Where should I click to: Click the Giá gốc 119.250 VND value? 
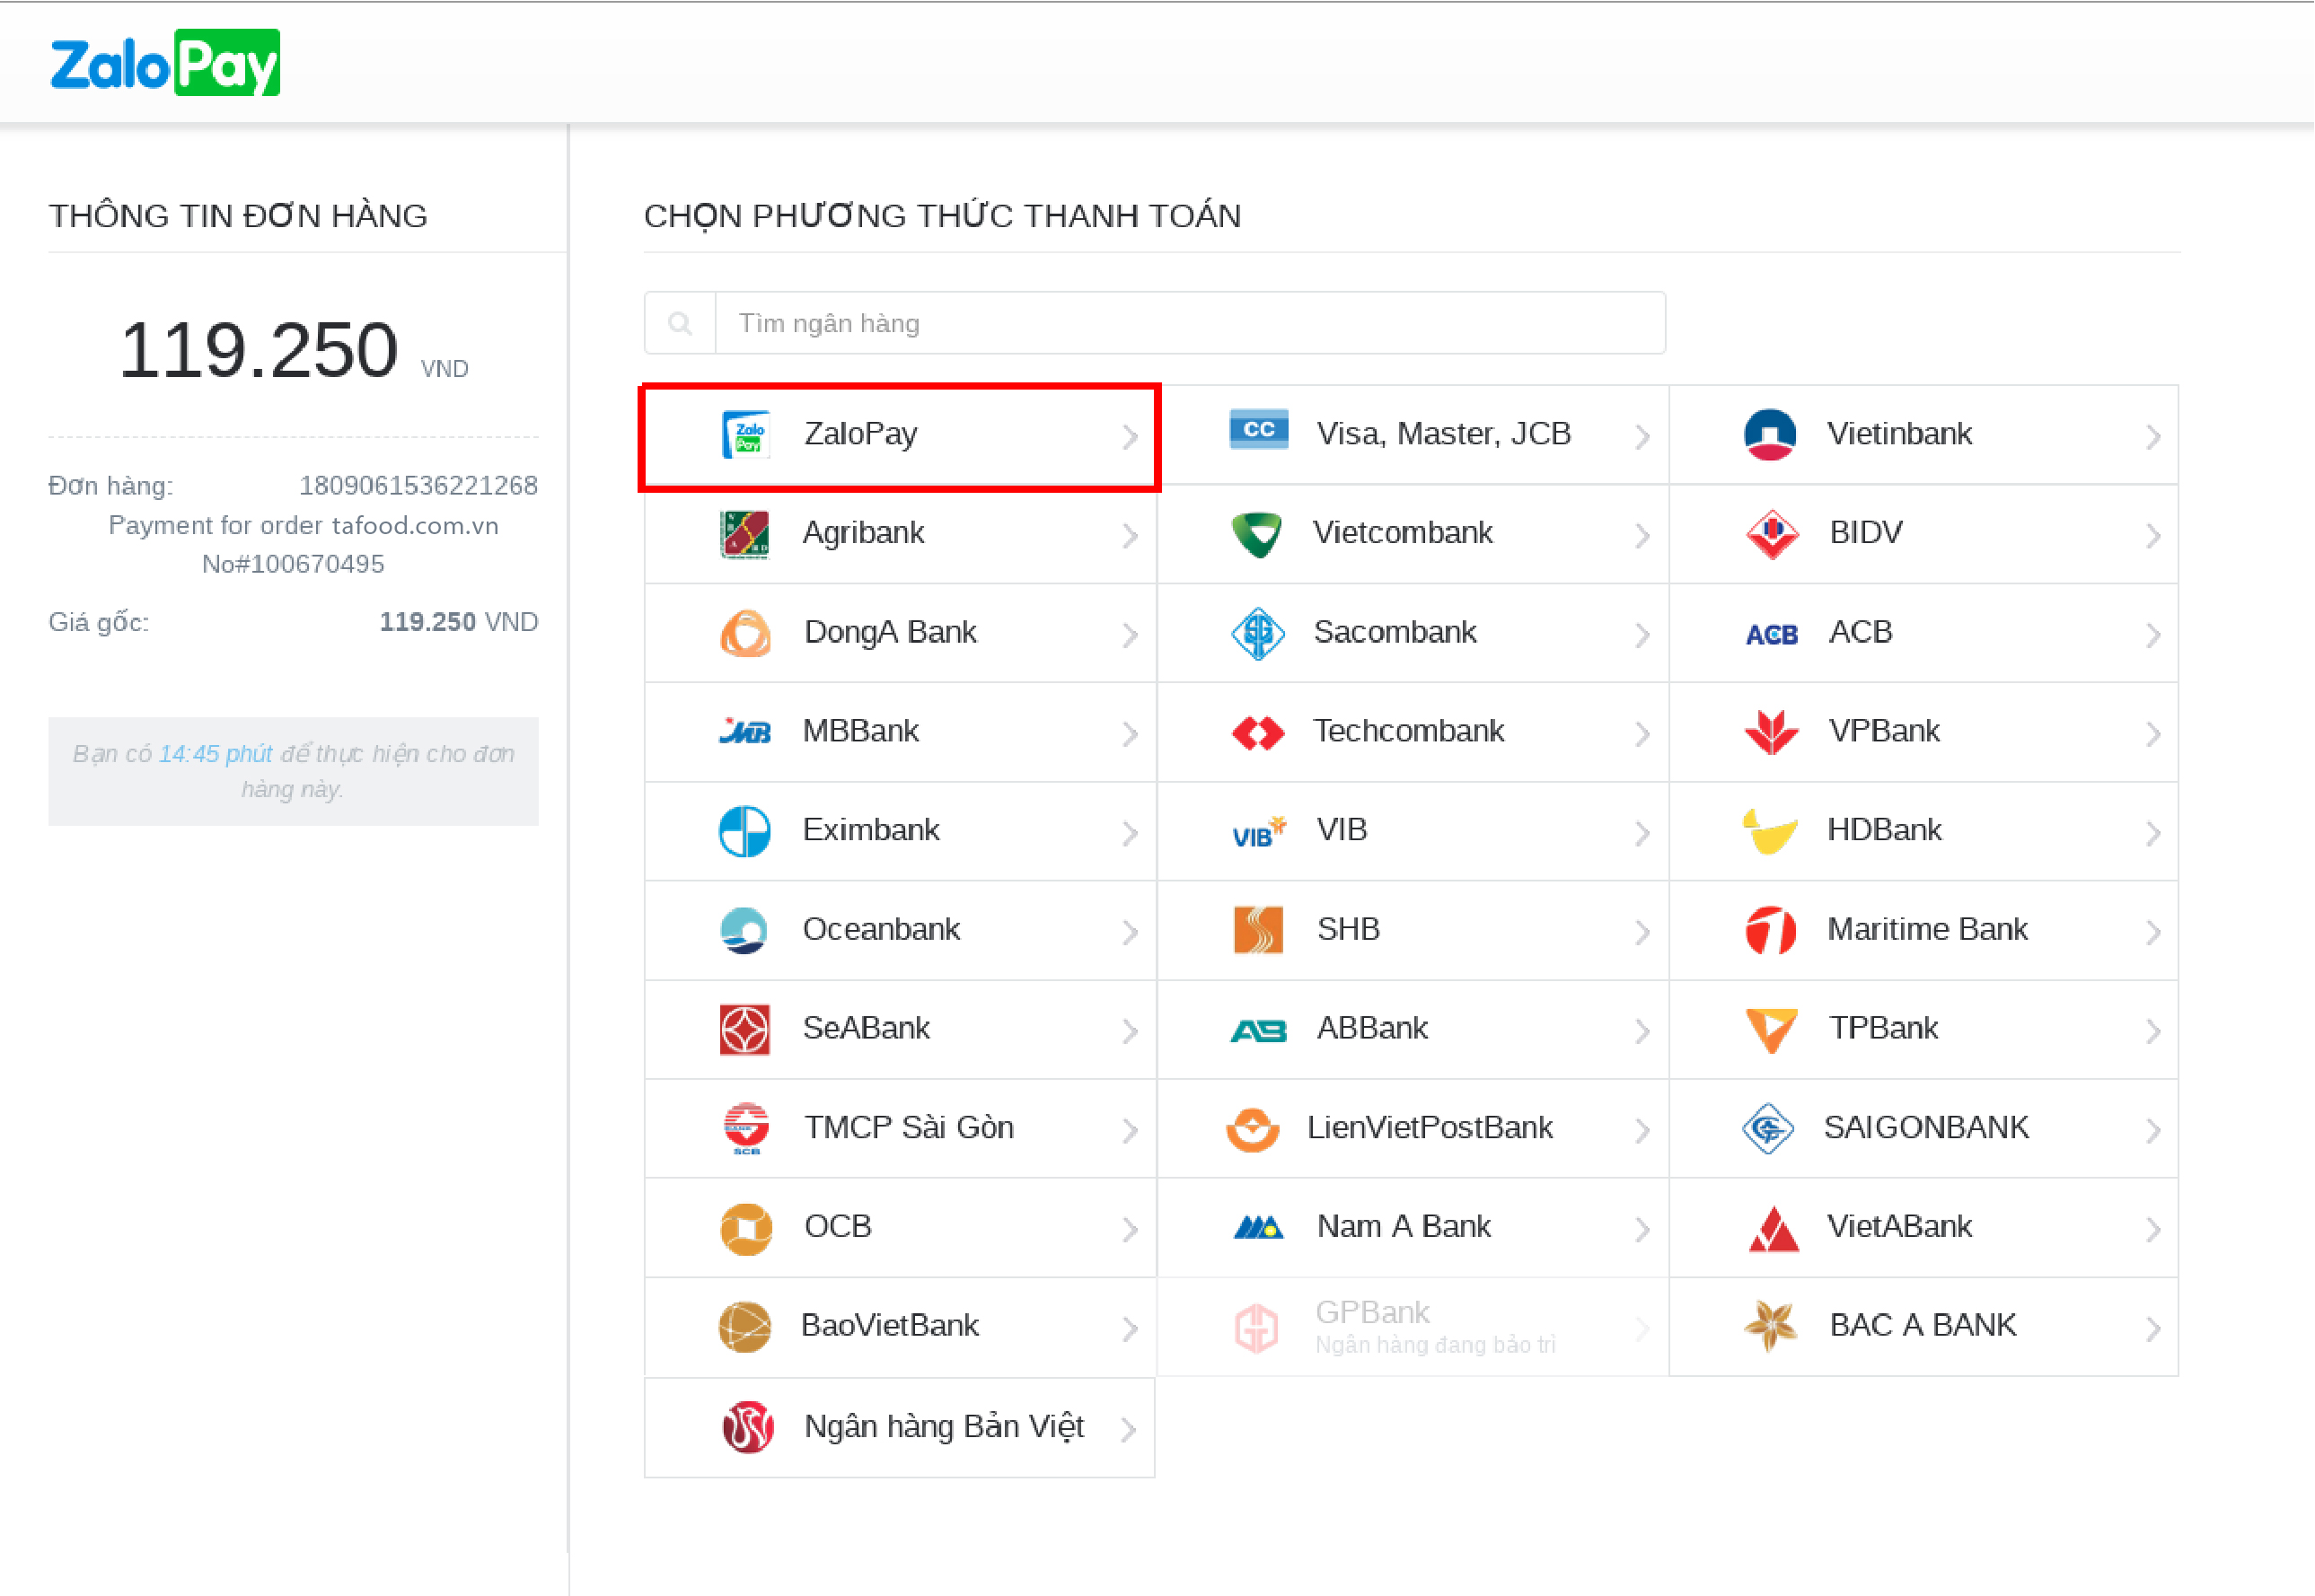click(459, 622)
